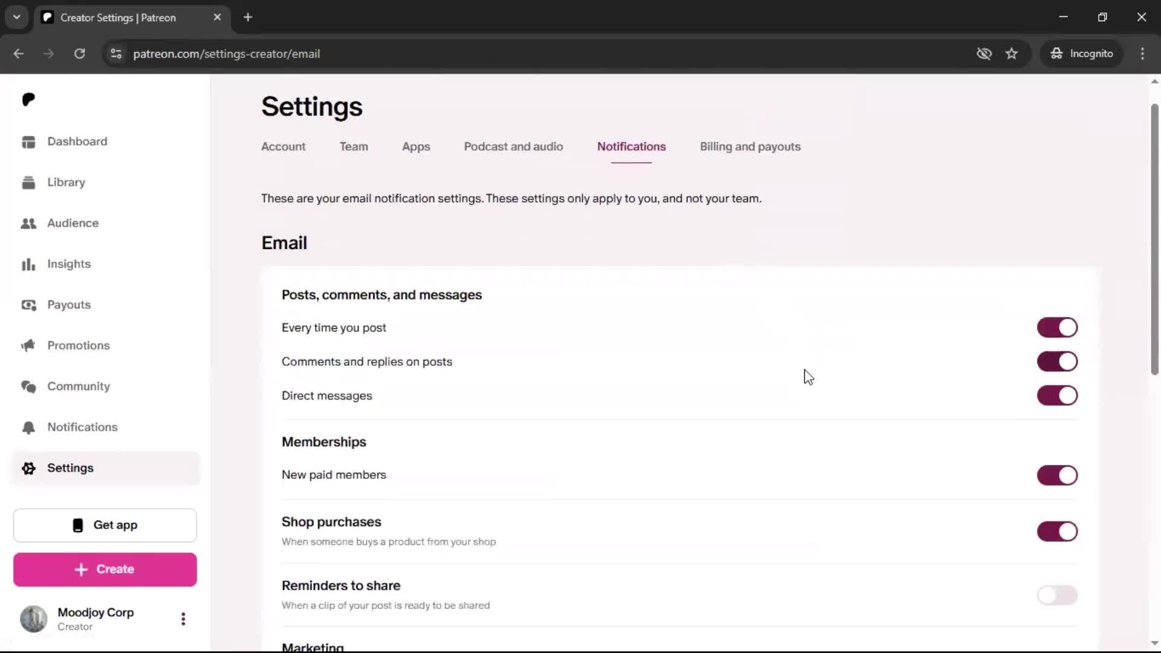
Task: Open the three-dot menu beside Moodjoy Corp
Action: (183, 619)
